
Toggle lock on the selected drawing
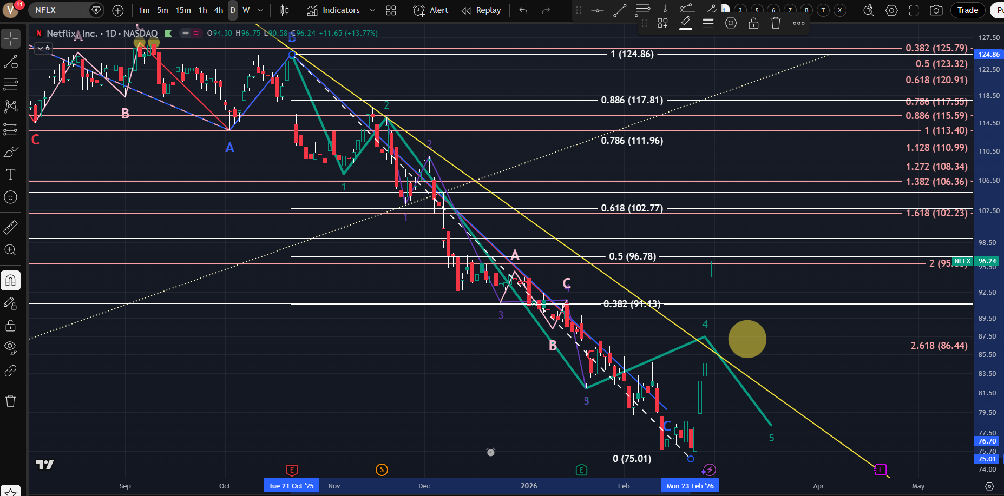click(x=753, y=23)
